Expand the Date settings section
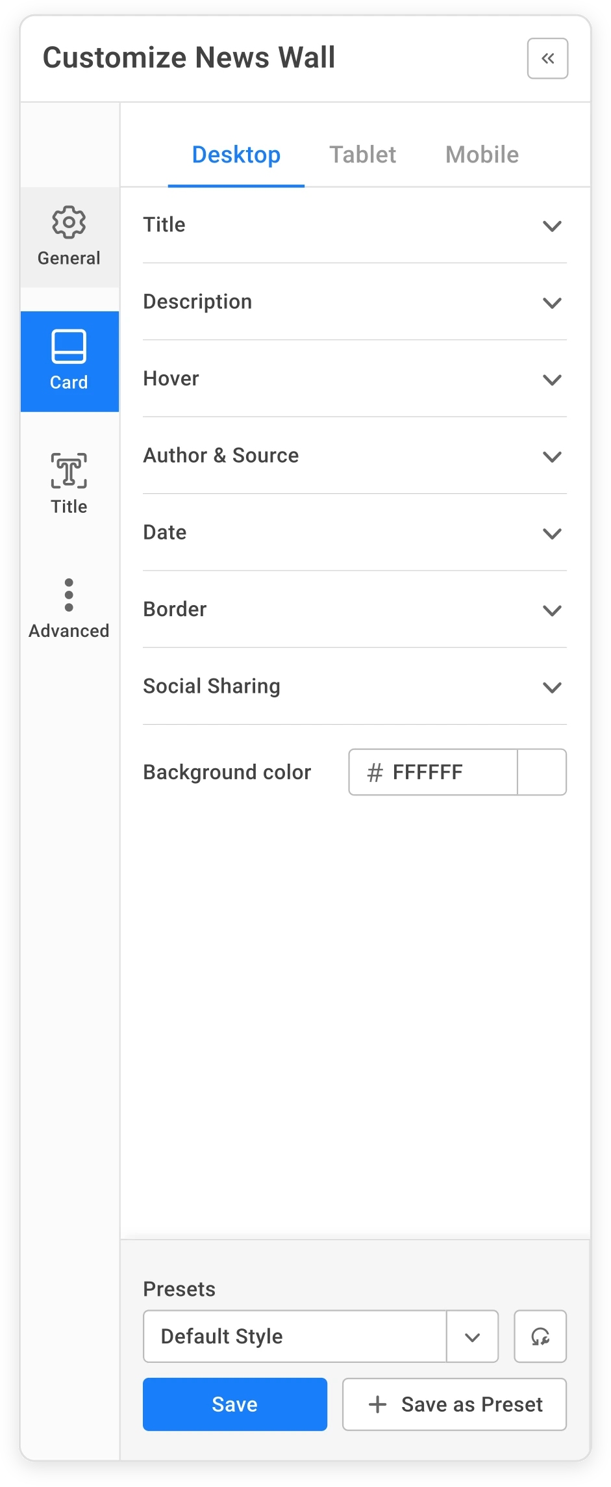 tap(551, 533)
